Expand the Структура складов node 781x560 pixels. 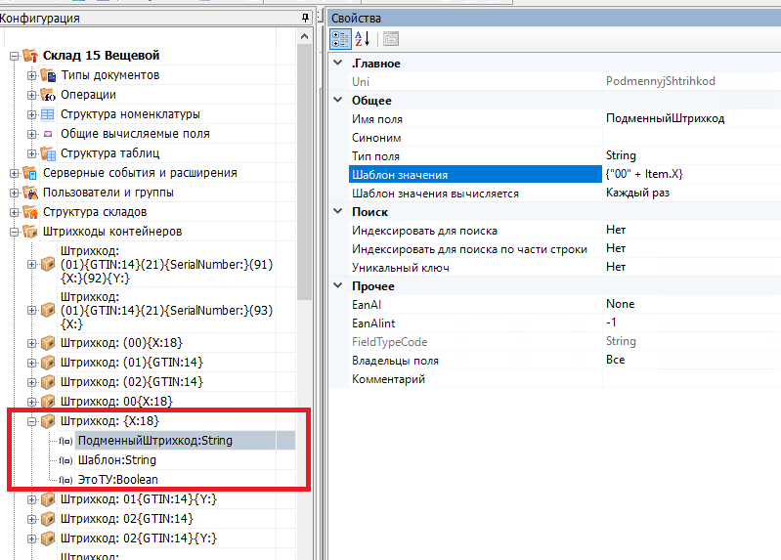[x=15, y=212]
